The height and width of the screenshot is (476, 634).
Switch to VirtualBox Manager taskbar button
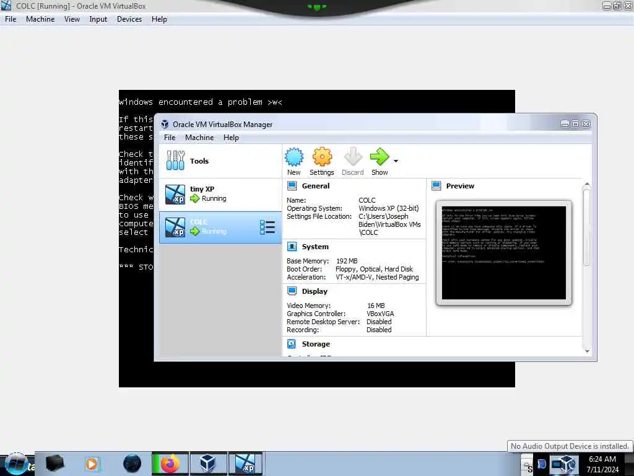coord(208,464)
